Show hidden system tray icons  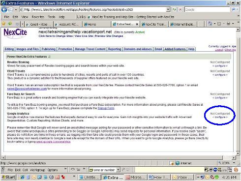[x=198, y=177]
